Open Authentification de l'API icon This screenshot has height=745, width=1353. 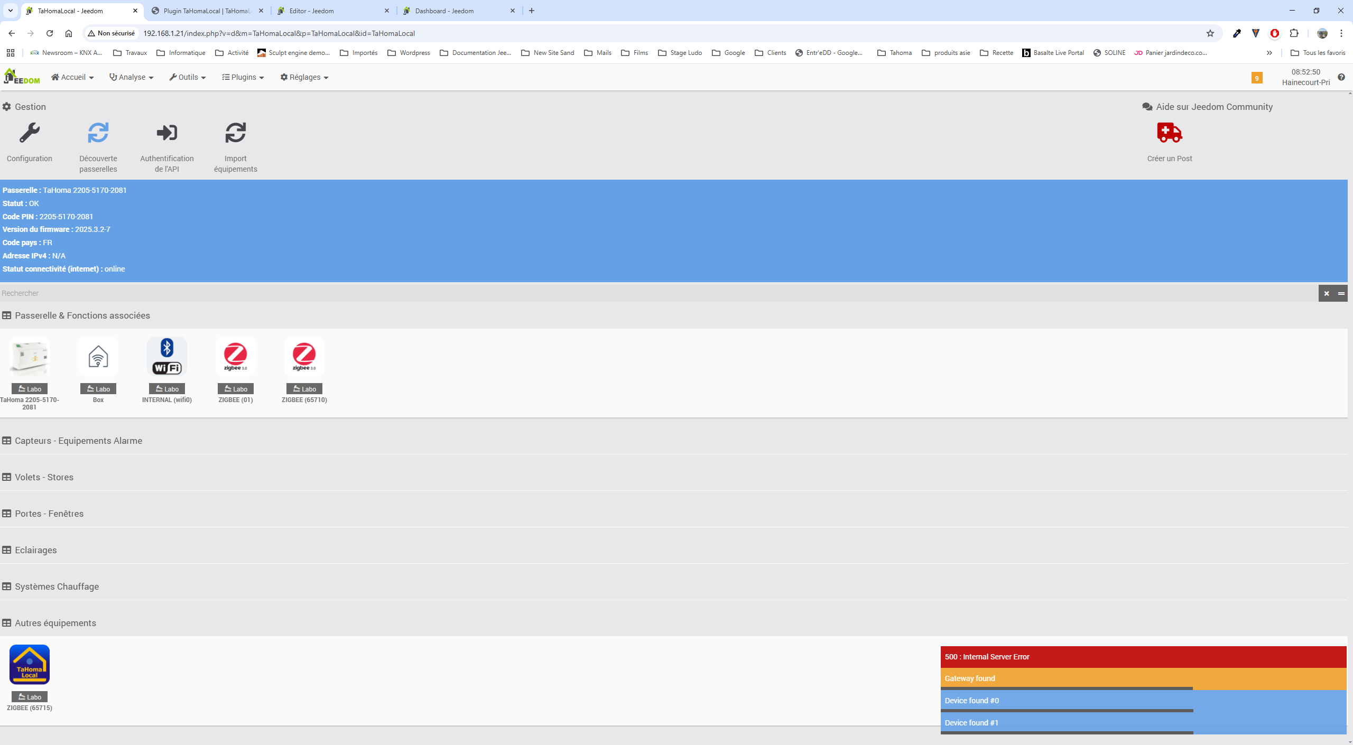click(167, 133)
